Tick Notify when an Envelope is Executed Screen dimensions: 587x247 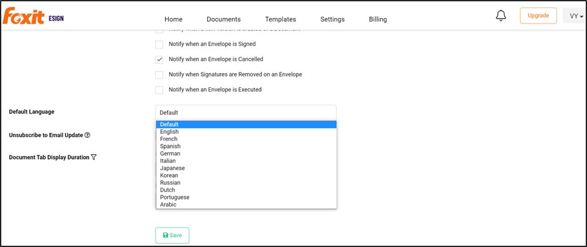coord(159,90)
